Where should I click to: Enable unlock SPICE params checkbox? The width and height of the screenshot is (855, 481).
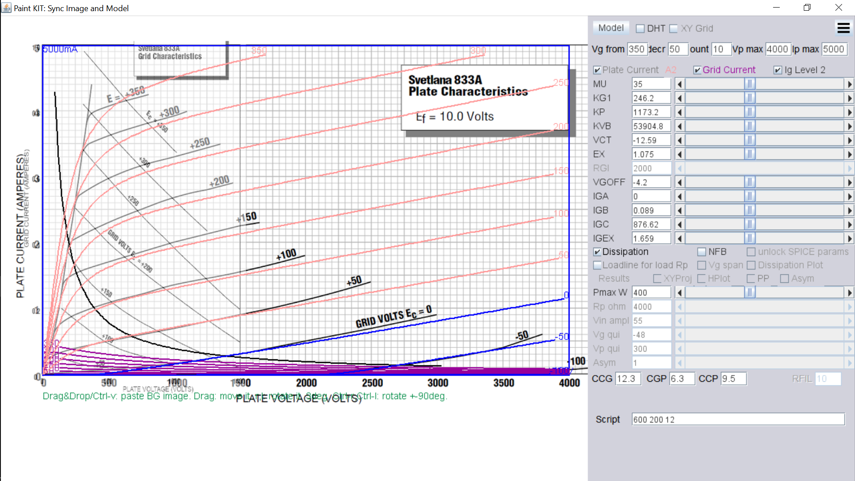[751, 252]
